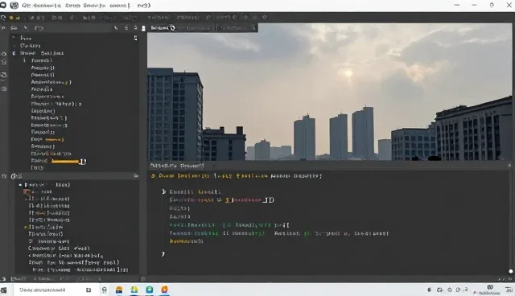The height and width of the screenshot is (296, 515).
Task: Open the round orange app at the taskbar's end
Action: (x=164, y=290)
